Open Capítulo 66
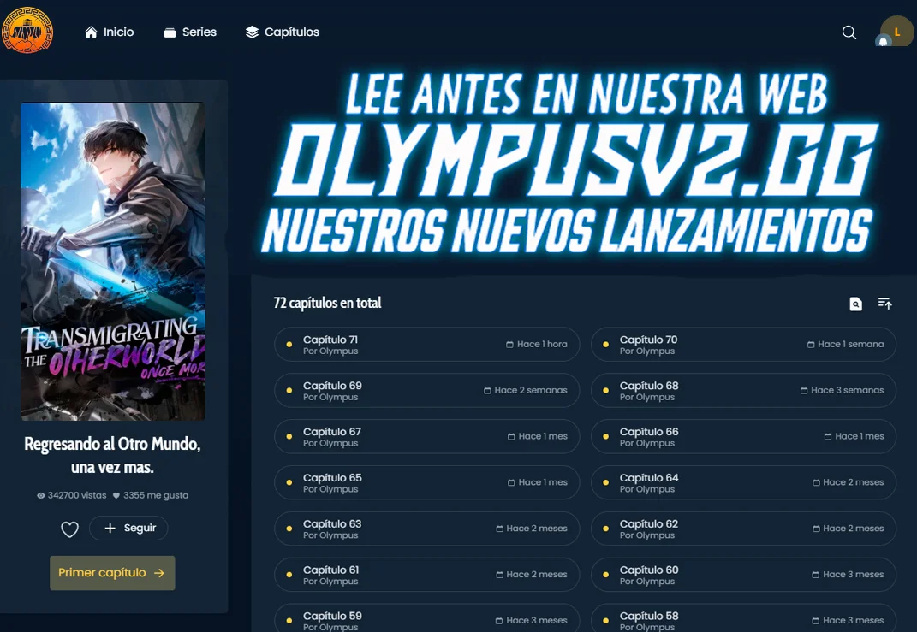This screenshot has height=632, width=917. click(x=743, y=437)
